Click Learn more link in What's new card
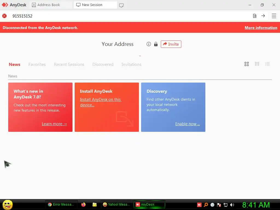Viewport: 280px width, 210px height. click(54, 124)
